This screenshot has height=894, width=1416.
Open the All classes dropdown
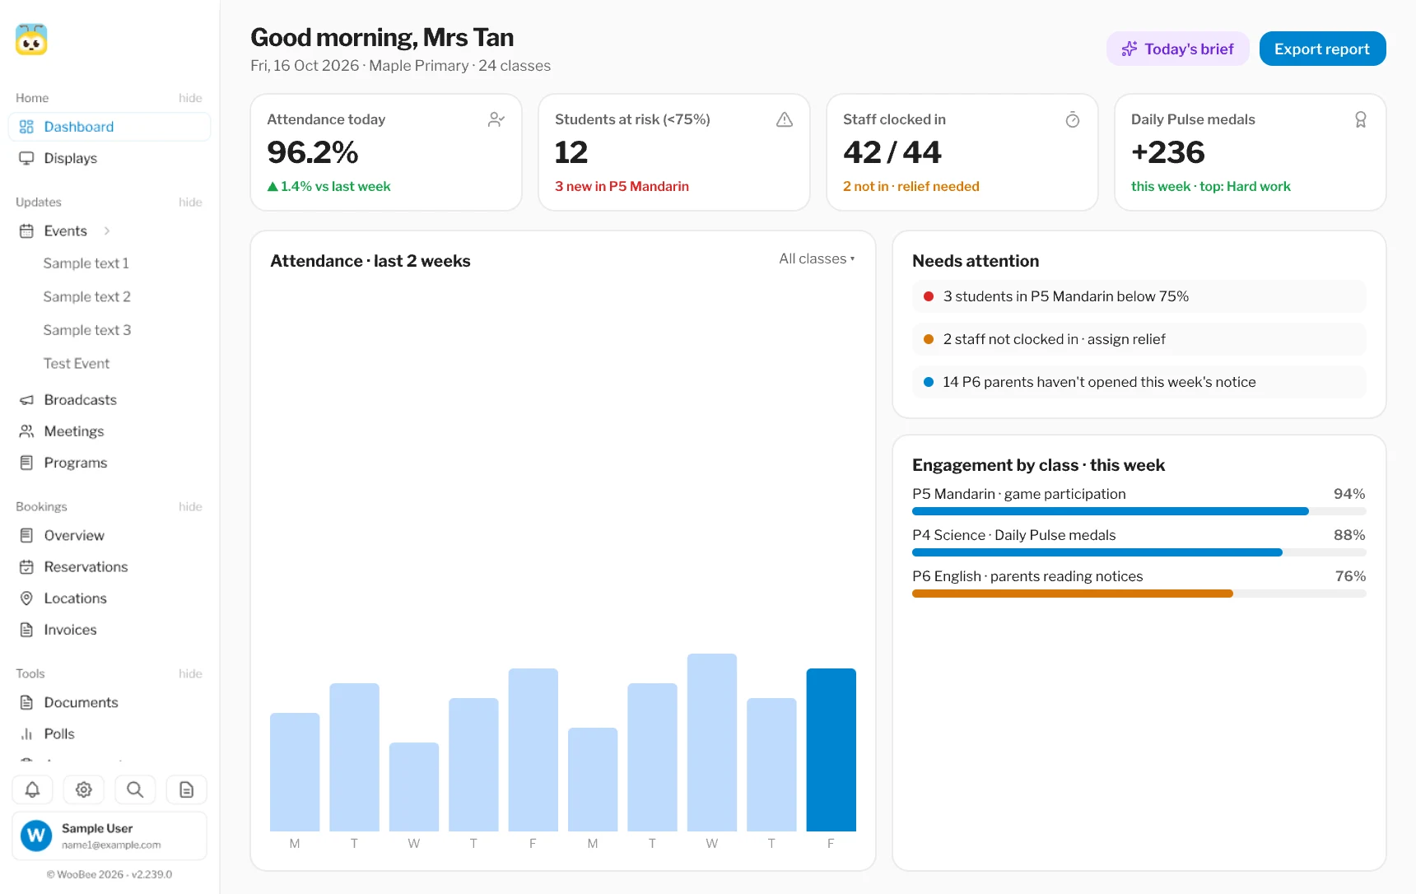(817, 258)
